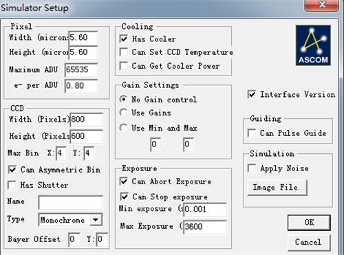Screen dimensions: 344x255
Task: Click the Cancel button
Action: click(309, 242)
